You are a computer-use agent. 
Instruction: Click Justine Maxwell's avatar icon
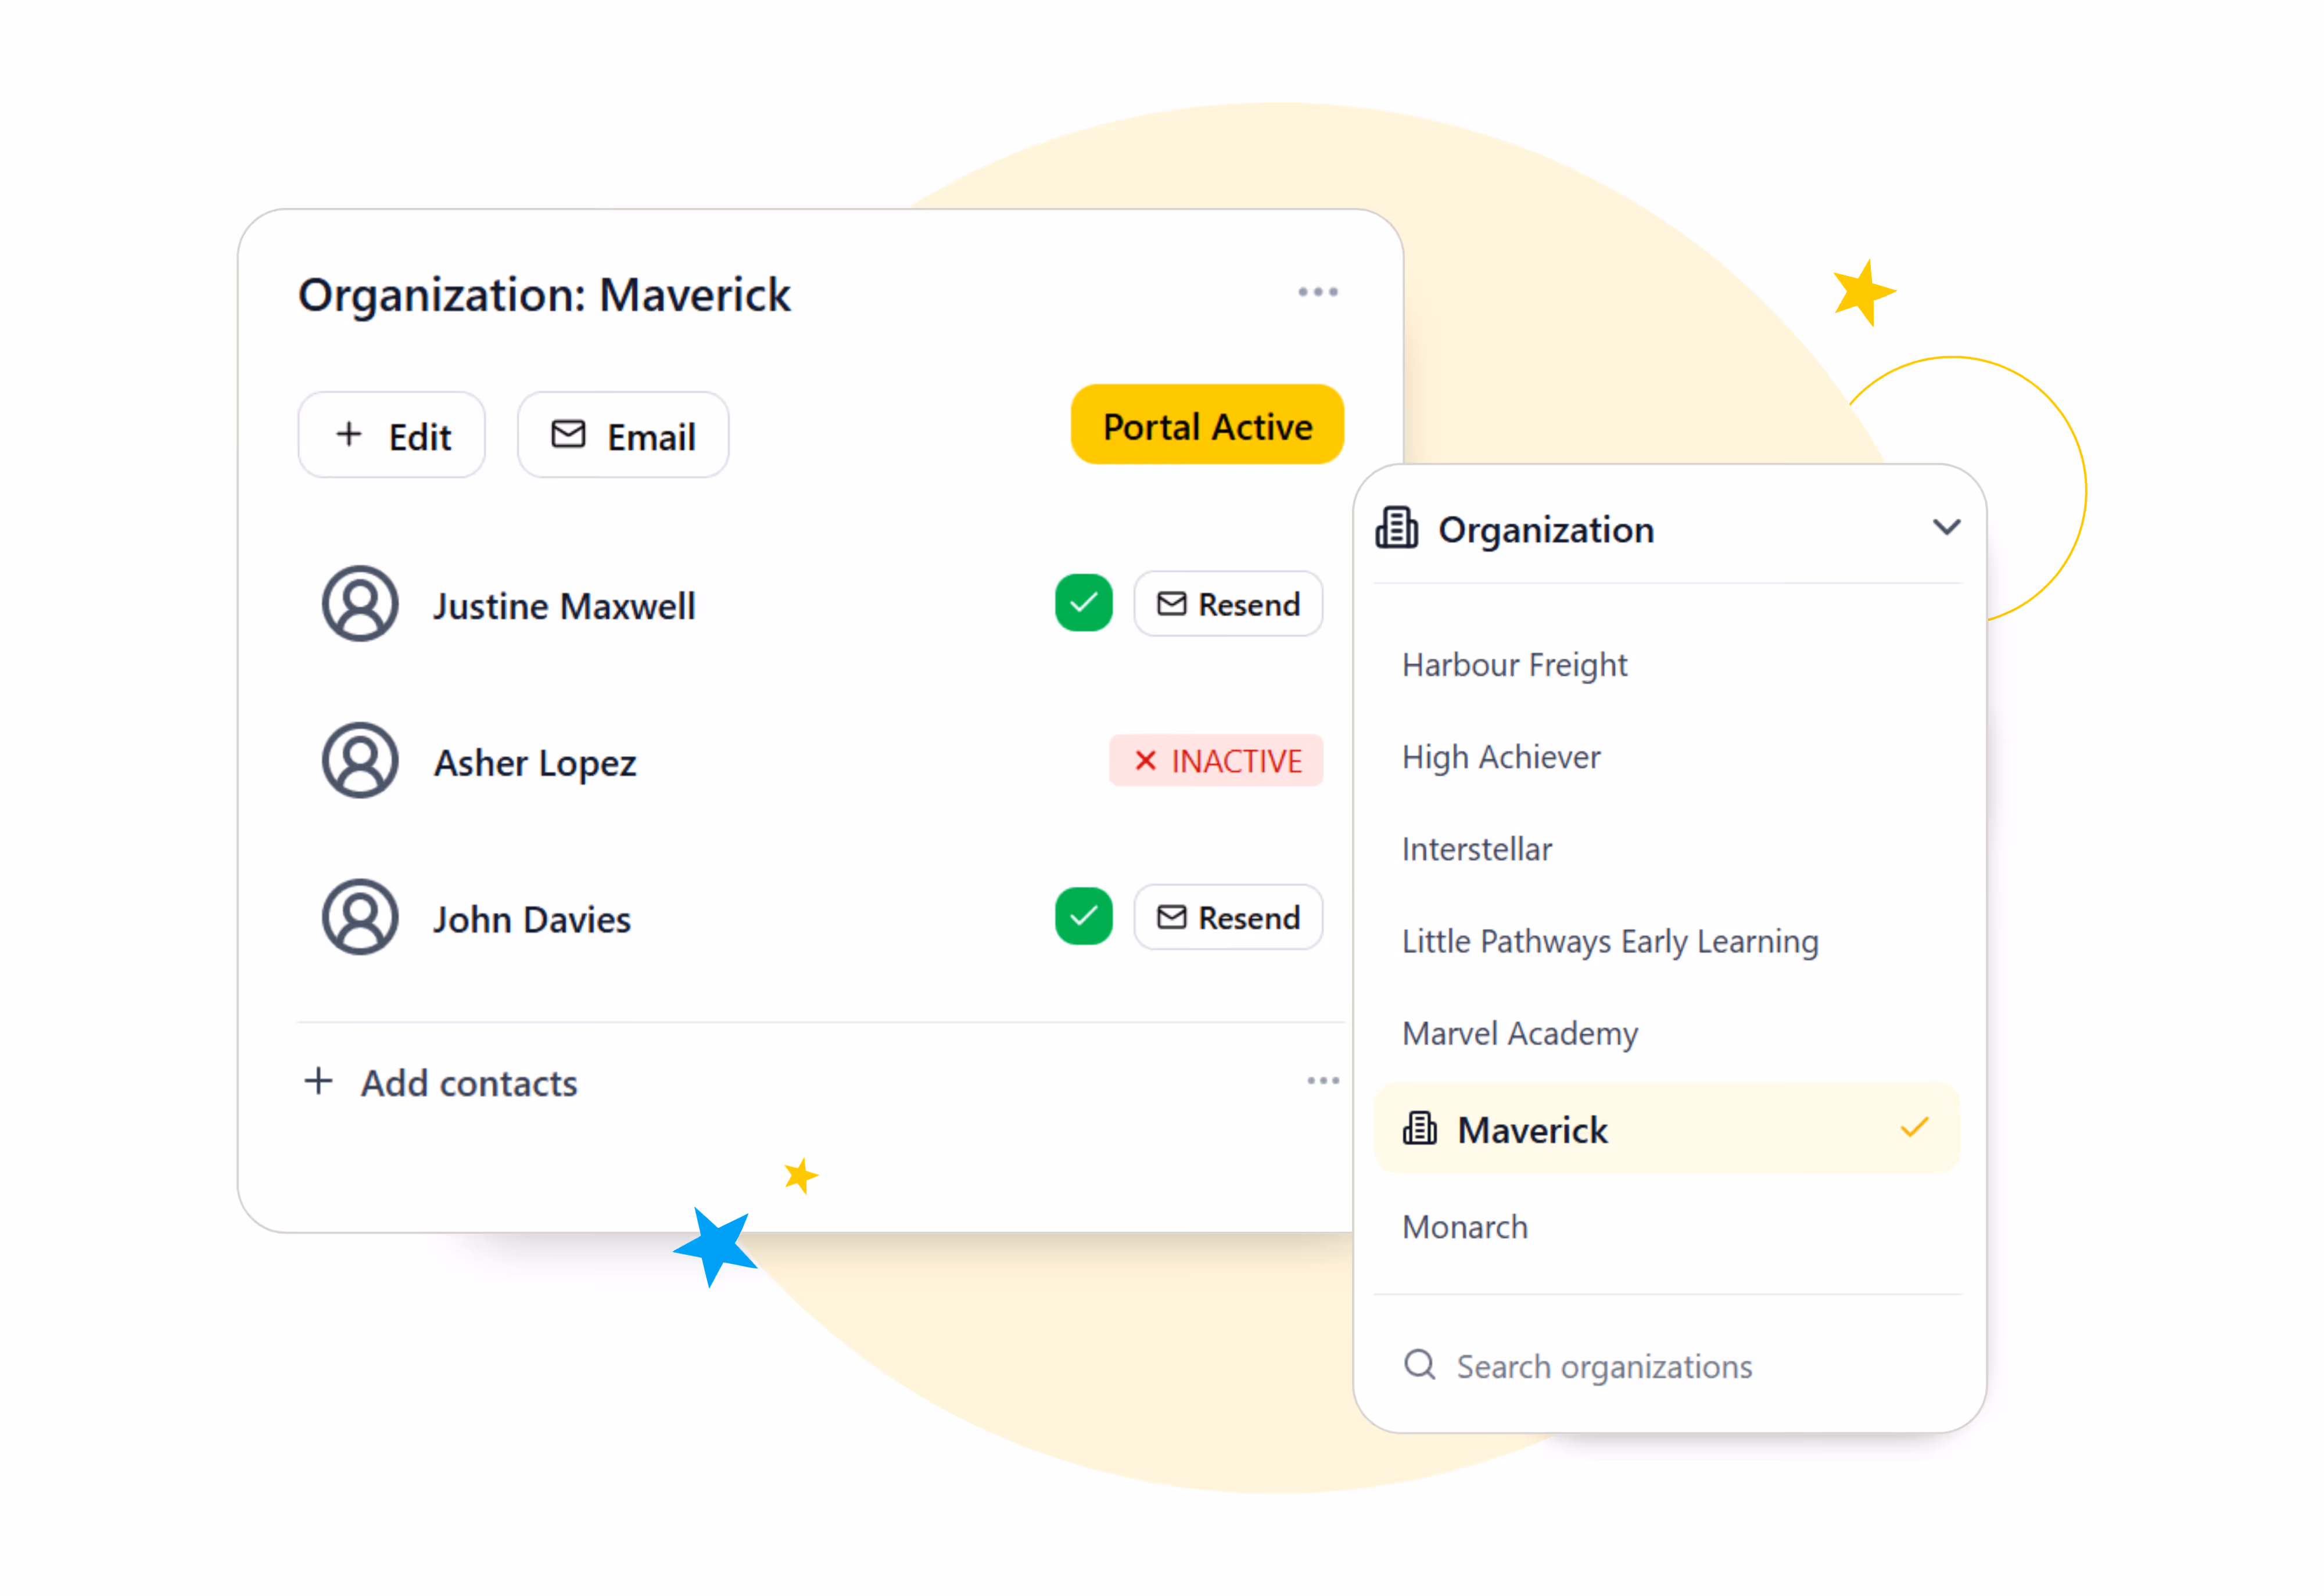(360, 604)
